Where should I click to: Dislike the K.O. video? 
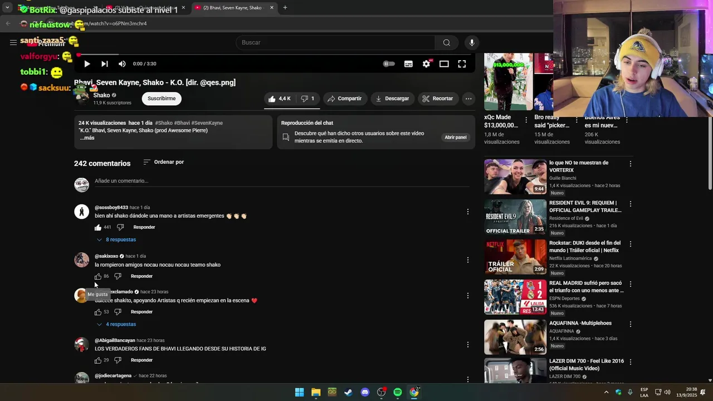coord(307,99)
